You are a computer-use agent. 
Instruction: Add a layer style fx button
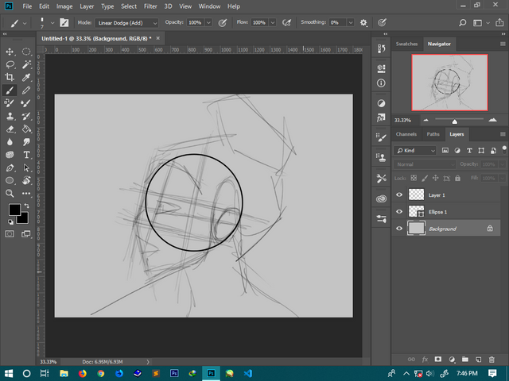click(425, 360)
